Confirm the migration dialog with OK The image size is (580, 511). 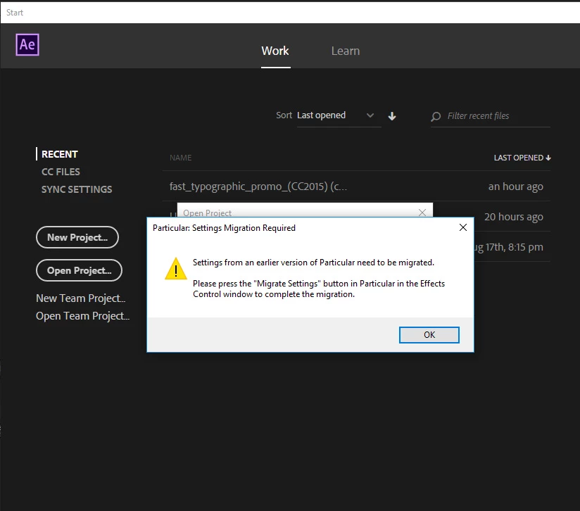pos(429,334)
